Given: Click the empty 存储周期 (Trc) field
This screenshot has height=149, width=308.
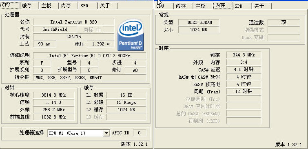Looking at the screenshot, I should [244, 99].
